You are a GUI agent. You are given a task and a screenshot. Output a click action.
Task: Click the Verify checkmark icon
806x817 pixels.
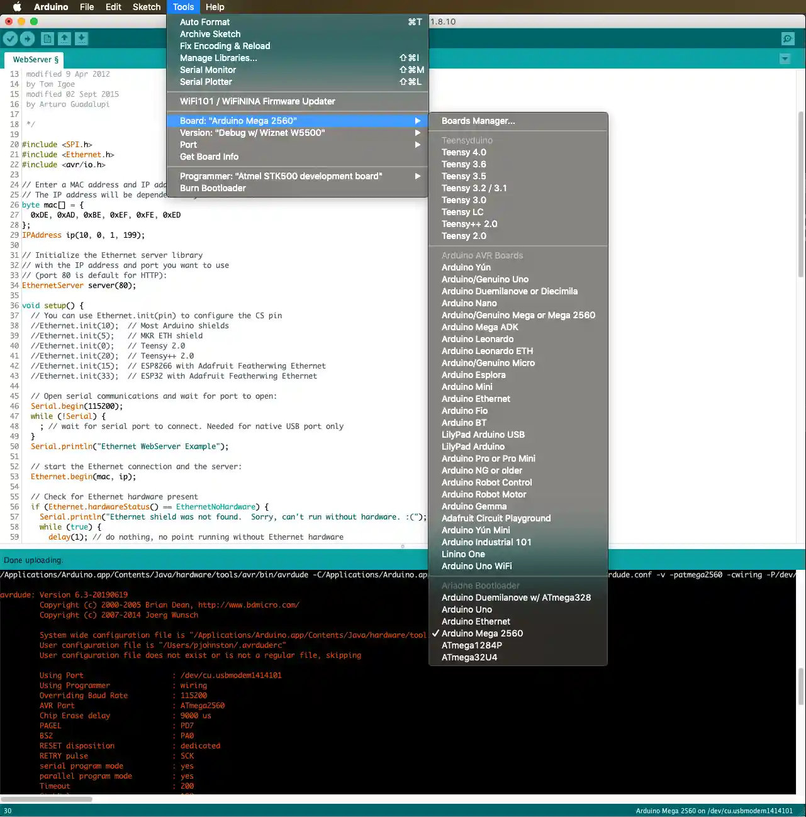tap(11, 38)
